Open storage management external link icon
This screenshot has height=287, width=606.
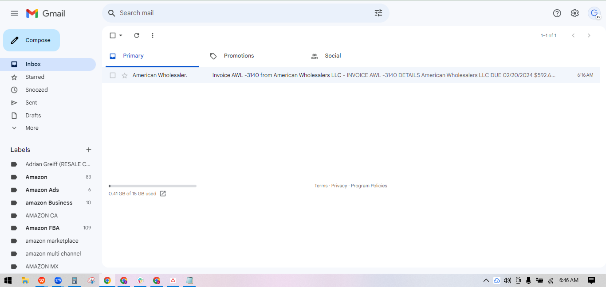[x=163, y=194]
